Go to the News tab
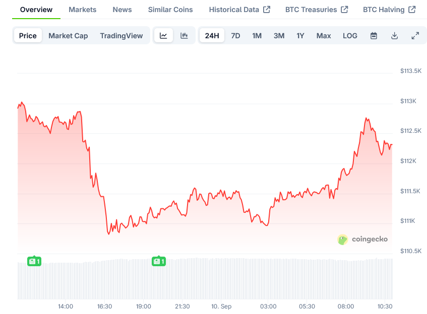The image size is (427, 314). click(123, 10)
